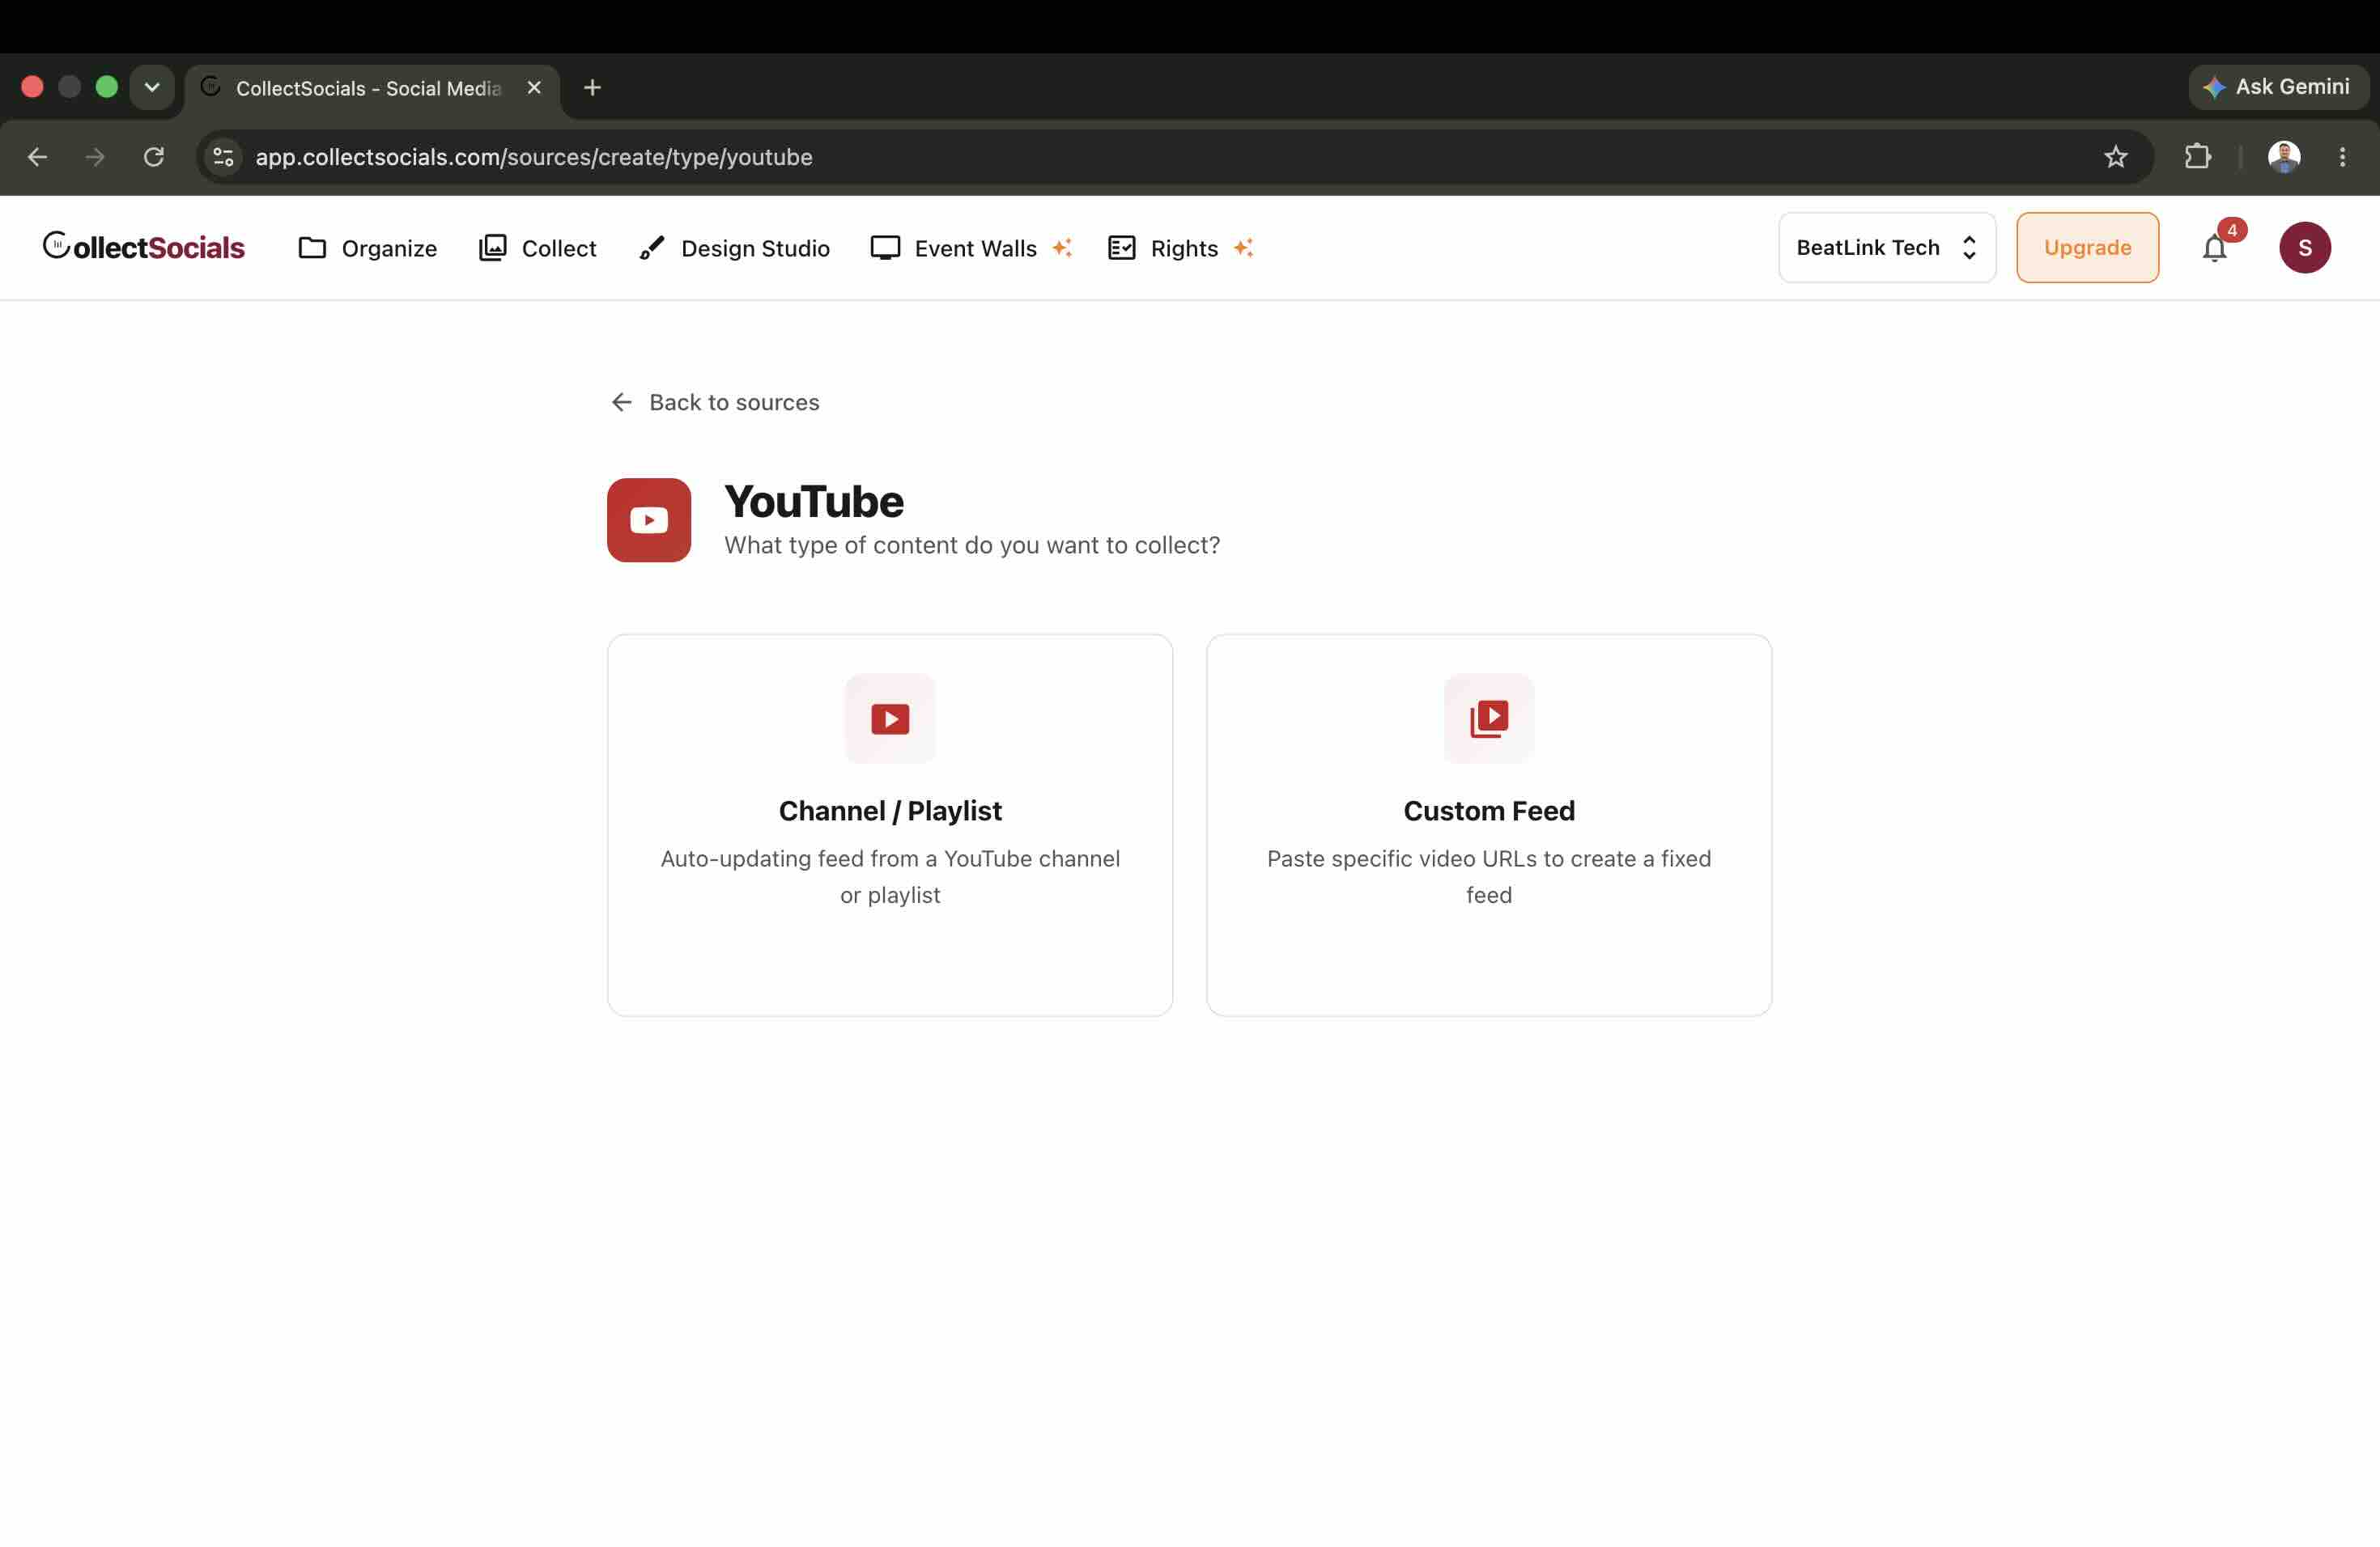The height and width of the screenshot is (1547, 2380).
Task: Click the Event Walls monitor icon
Action: click(x=885, y=248)
